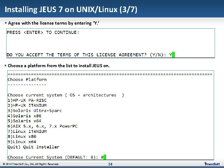Select option '7)Linux ITANIUM'

(x=27, y=131)
